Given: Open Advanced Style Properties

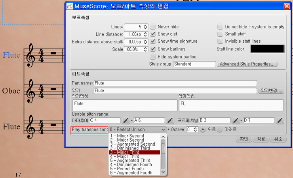Looking at the screenshot, I should point(247,64).
